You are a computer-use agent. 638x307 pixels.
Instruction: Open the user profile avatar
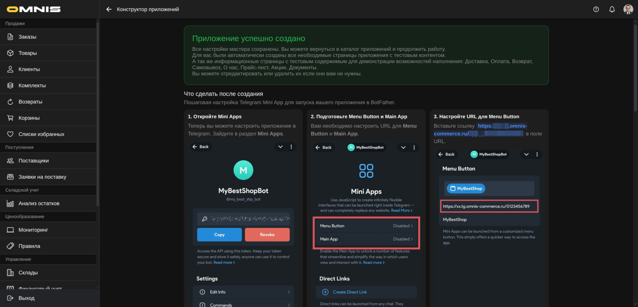pos(628,9)
